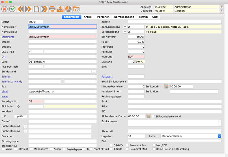Switch to the Stammblatt tab

(x=72, y=17)
